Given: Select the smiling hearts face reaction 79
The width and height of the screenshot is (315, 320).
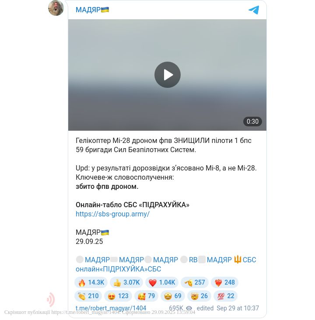Looking at the screenshot, I should click(146, 296).
